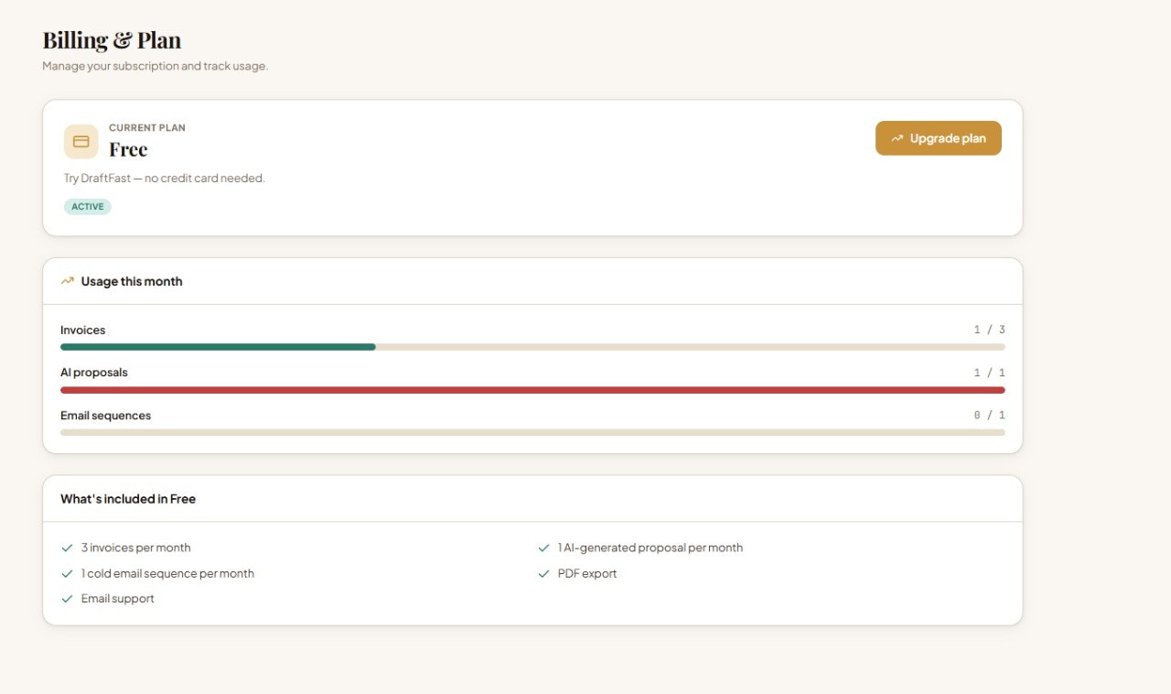Click the checkmark beside Email support
This screenshot has height=694, width=1171.
pos(67,599)
